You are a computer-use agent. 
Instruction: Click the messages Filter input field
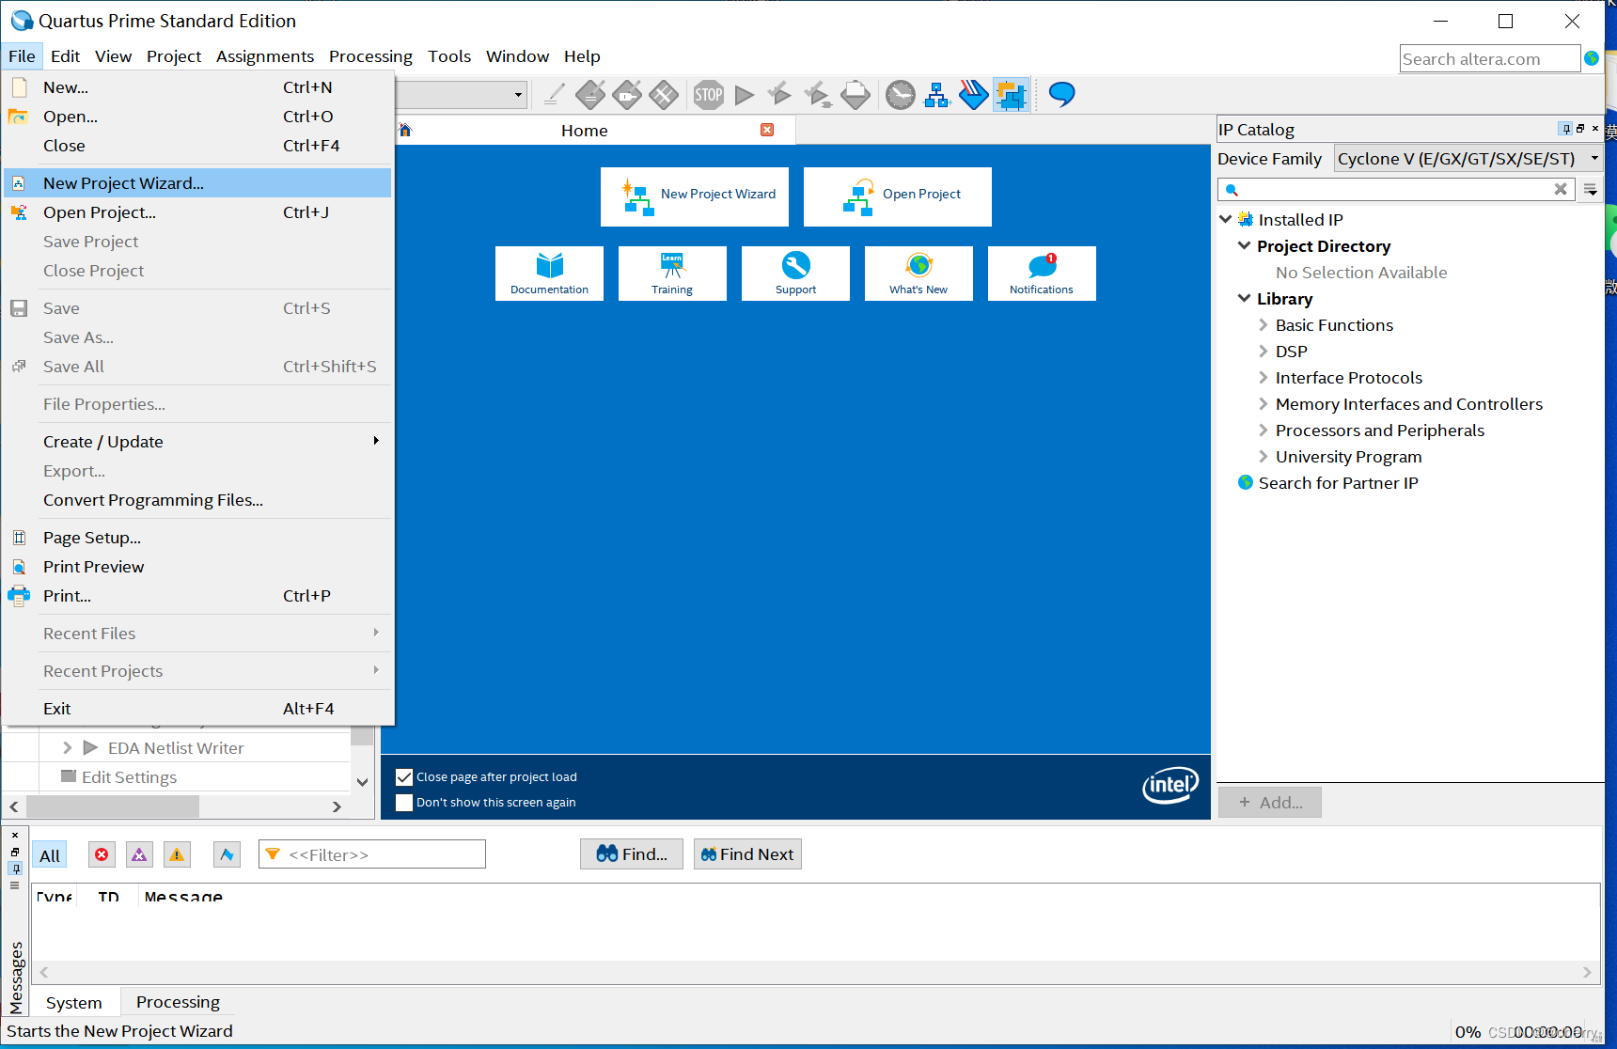(372, 854)
